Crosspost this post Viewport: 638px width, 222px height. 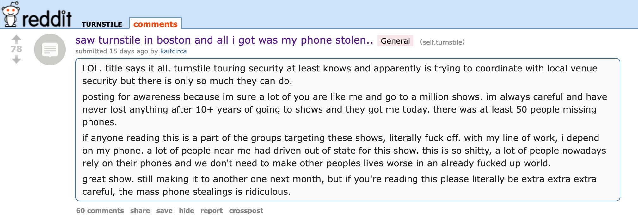click(246, 211)
